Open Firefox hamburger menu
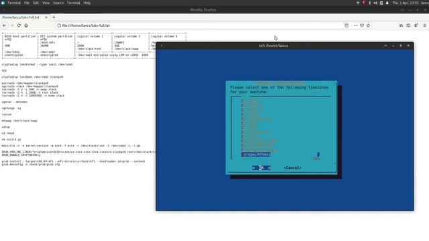429x241 pixels. (x=424, y=25)
